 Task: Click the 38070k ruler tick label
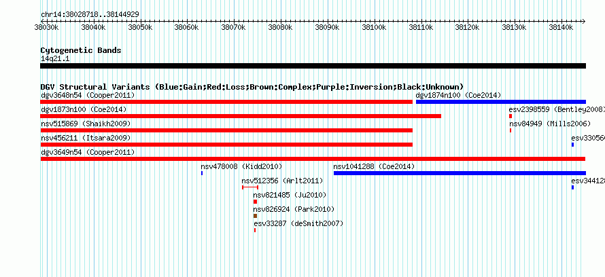pos(234,28)
